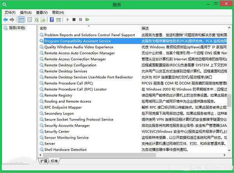This screenshot has height=173, width=234.
Task: Click description 为自动播放硬件事件提供通知
Action: click(165, 150)
